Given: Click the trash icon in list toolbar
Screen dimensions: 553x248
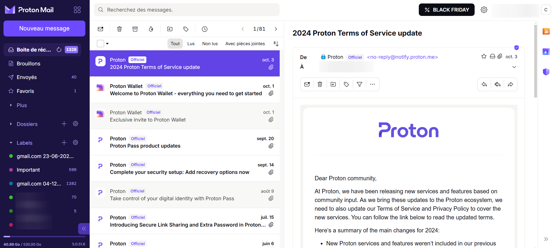Looking at the screenshot, I should click(x=119, y=29).
